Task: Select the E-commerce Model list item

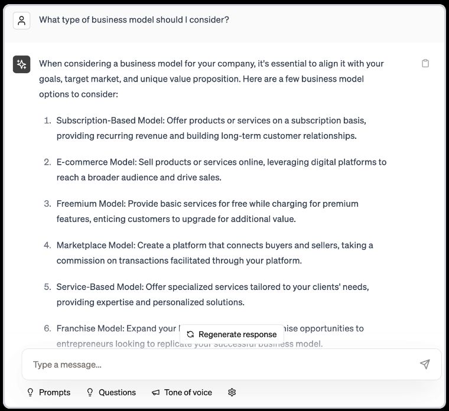Action: 221,169
